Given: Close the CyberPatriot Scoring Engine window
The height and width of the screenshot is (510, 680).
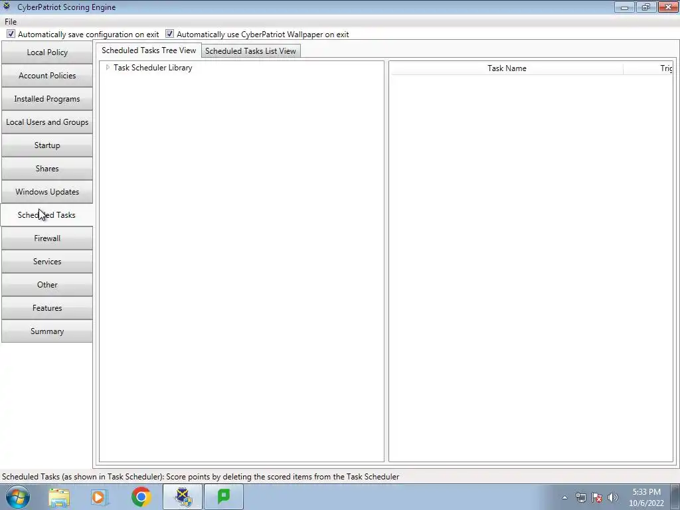Looking at the screenshot, I should point(668,7).
